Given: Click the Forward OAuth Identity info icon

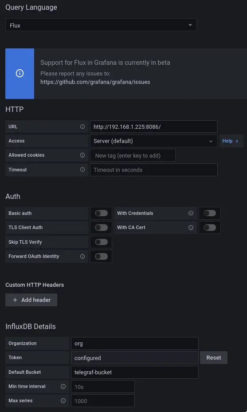Looking at the screenshot, I should [82, 256].
